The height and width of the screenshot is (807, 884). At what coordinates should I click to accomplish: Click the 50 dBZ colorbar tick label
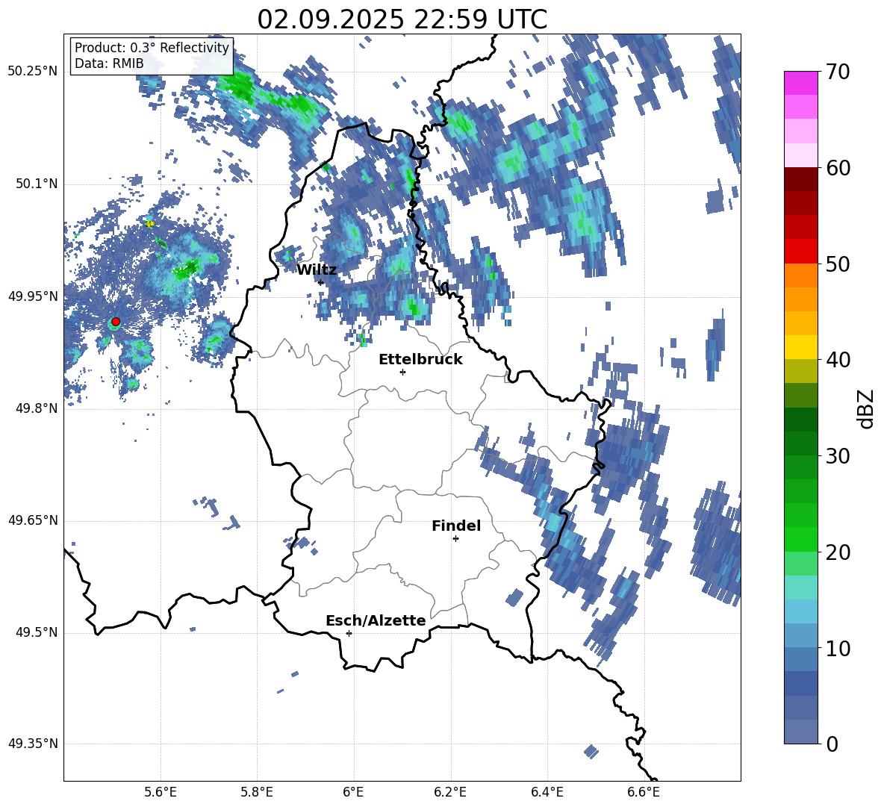pos(838,264)
